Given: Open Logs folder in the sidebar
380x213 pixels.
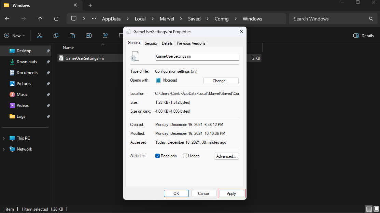Looking at the screenshot, I should tap(21, 116).
